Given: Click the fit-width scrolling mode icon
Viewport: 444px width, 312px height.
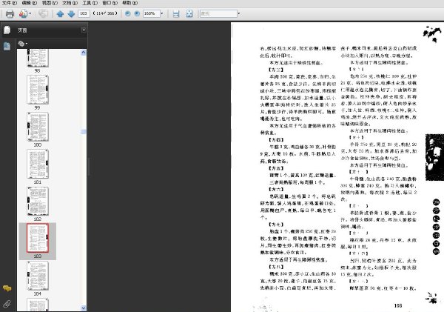Looking at the screenshot, I should click(x=176, y=13).
